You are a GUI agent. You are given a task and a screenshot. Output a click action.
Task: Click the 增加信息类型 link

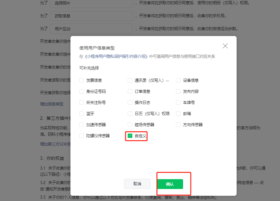coord(52,104)
